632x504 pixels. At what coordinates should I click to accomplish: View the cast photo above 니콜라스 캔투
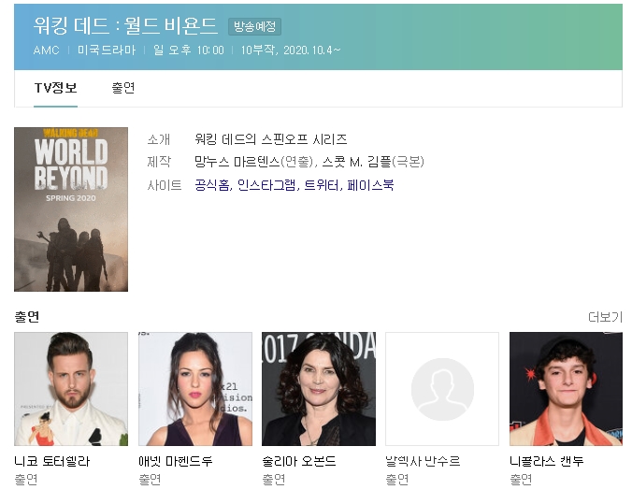point(566,388)
